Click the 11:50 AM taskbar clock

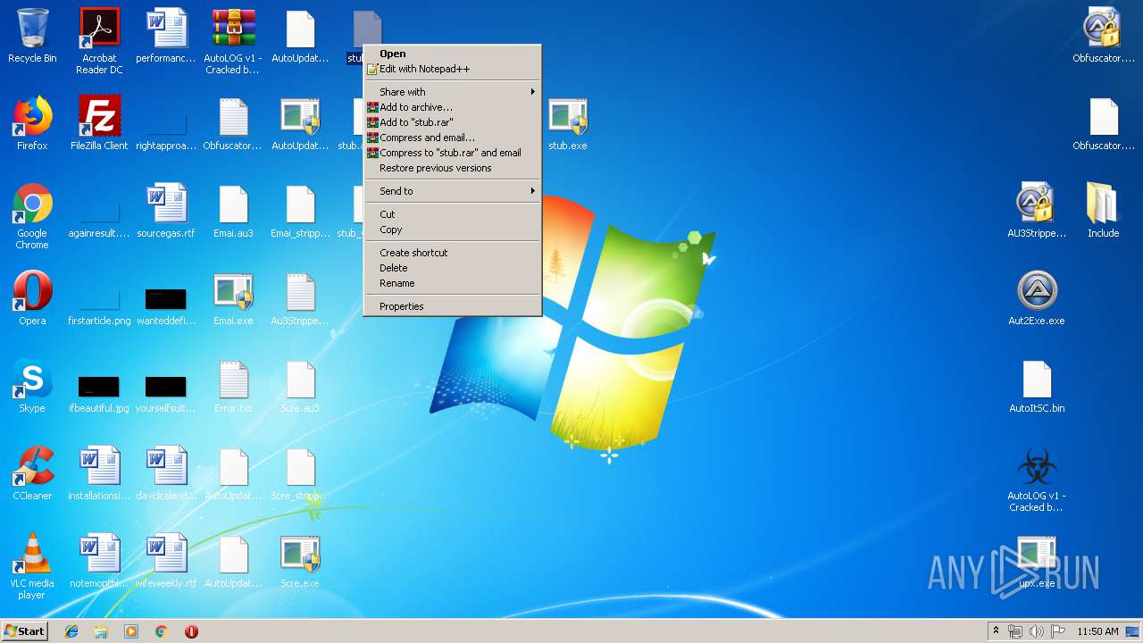pos(1097,631)
